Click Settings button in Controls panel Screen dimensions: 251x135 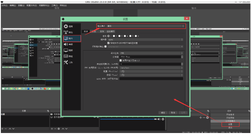[230, 124]
